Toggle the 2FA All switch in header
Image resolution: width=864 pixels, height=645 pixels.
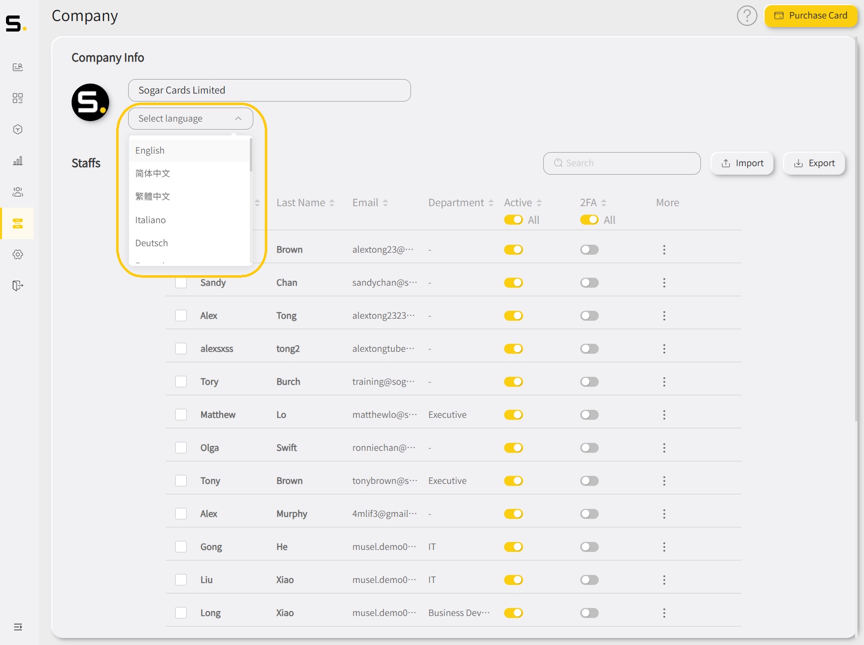pos(589,220)
